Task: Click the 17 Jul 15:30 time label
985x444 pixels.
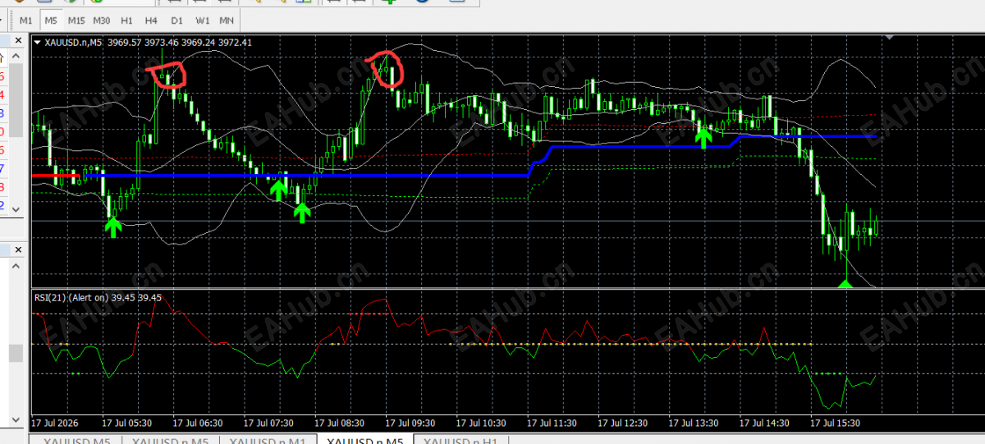Action: click(x=835, y=423)
